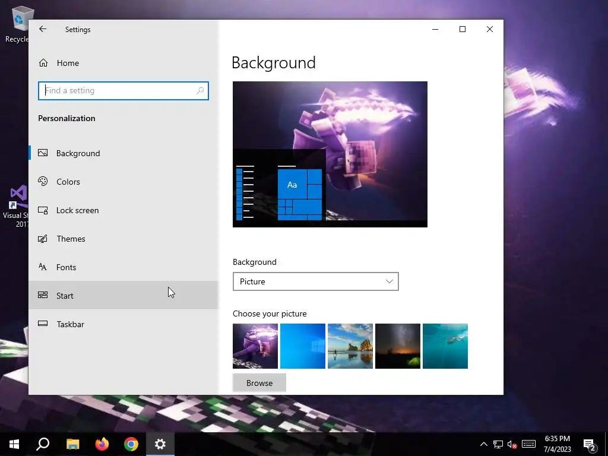The height and width of the screenshot is (456, 608).
Task: Expand the Background Picture dropdown
Action: pyautogui.click(x=316, y=281)
